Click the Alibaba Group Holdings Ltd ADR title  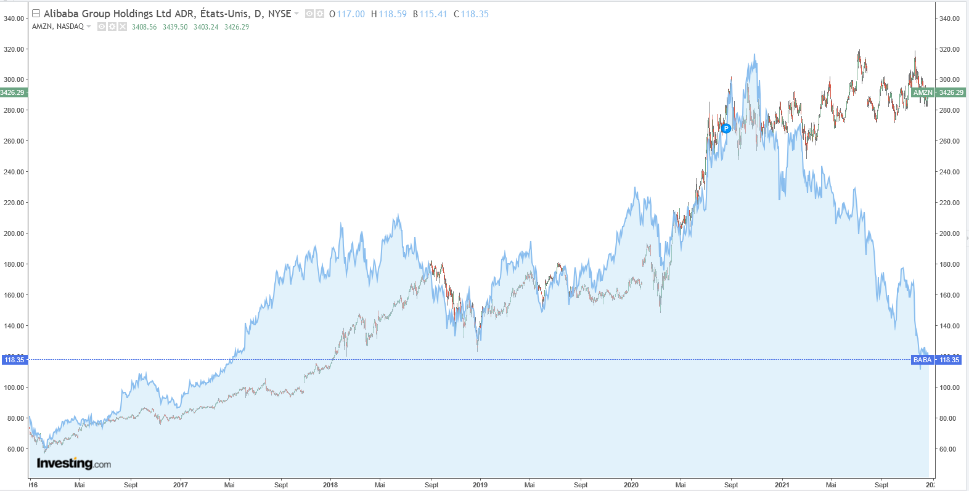click(x=168, y=14)
